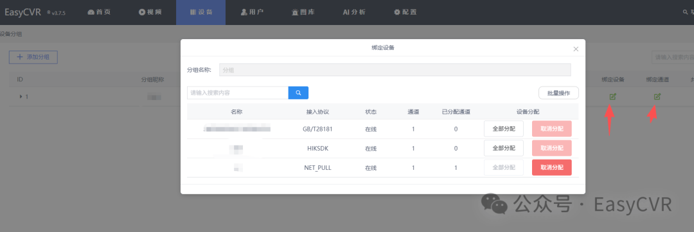Open the 配置 settings menu
This screenshot has width=694, height=232.
405,12
